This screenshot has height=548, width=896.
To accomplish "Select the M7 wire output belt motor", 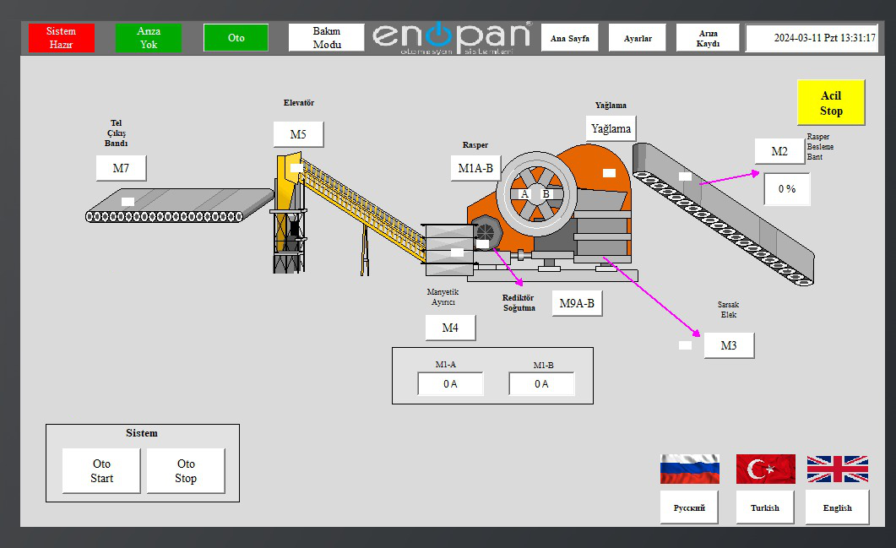I will 121,168.
